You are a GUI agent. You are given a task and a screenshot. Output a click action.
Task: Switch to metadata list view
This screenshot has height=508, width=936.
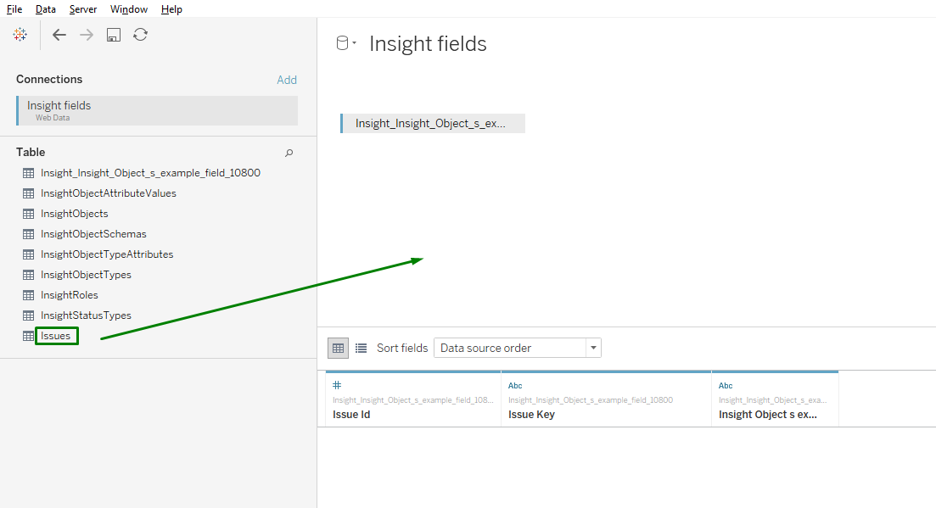pos(361,348)
